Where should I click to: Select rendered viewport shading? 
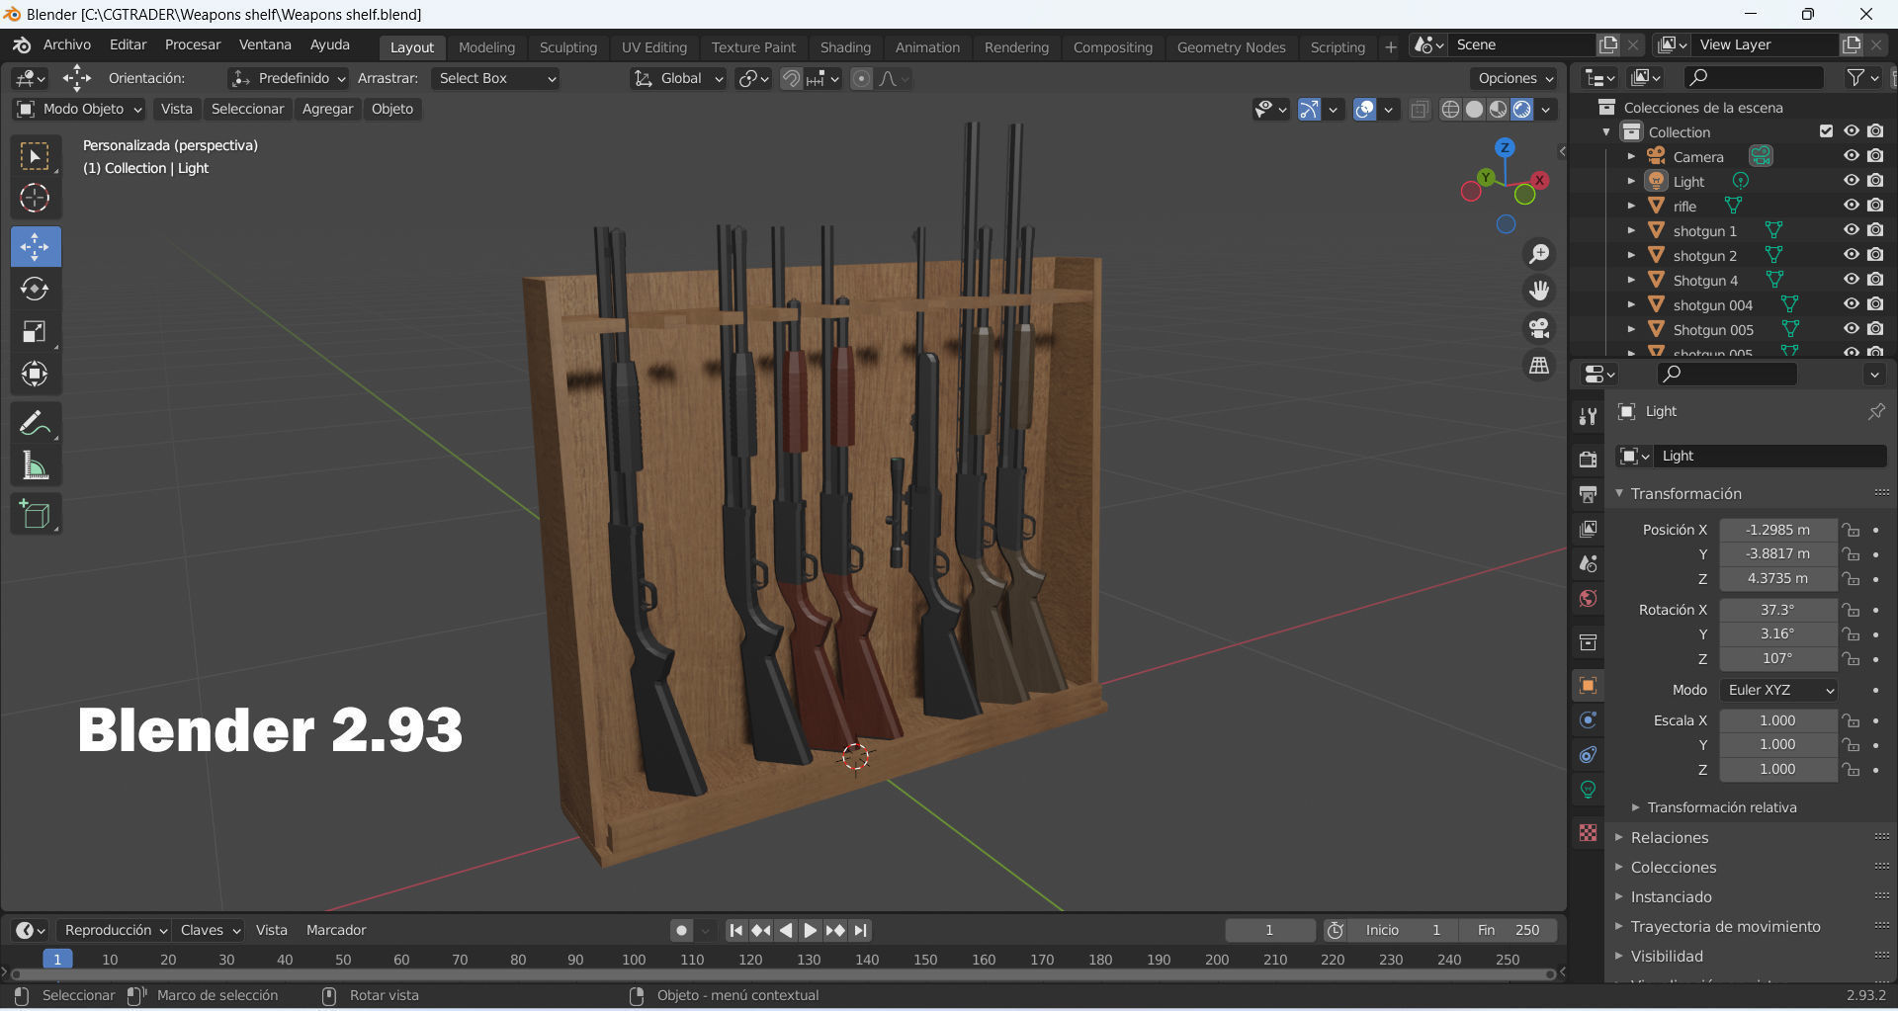[x=1522, y=110]
